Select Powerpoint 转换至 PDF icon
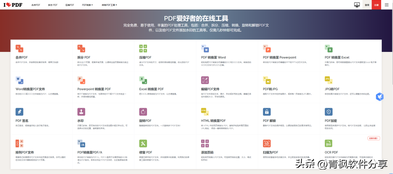Screen dimensions: 393x174 [81, 80]
